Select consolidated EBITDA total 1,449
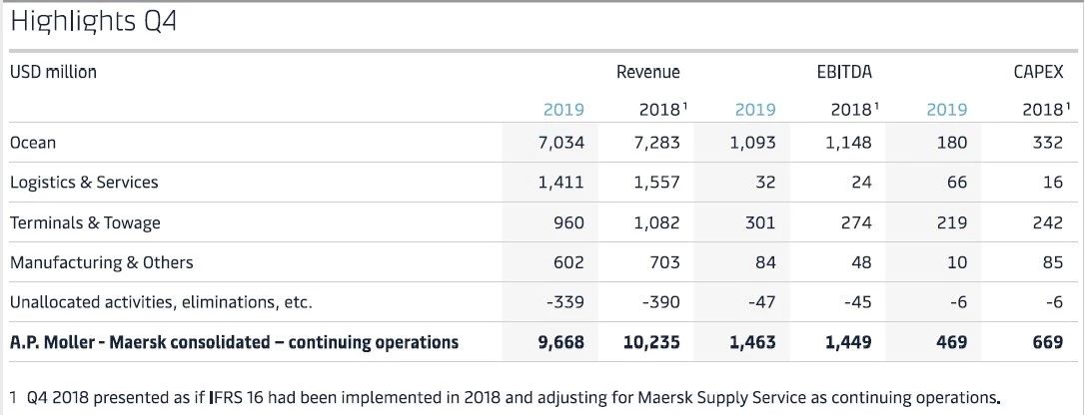The height and width of the screenshot is (416, 1085). [x=848, y=343]
